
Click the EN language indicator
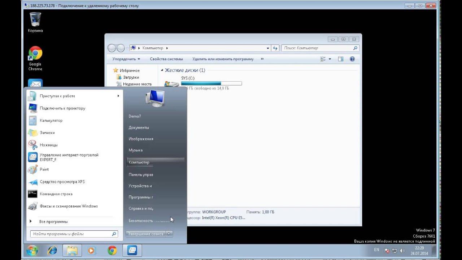pos(376,250)
